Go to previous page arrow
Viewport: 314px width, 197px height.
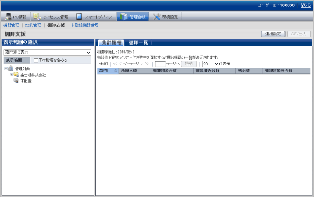click(x=120, y=64)
